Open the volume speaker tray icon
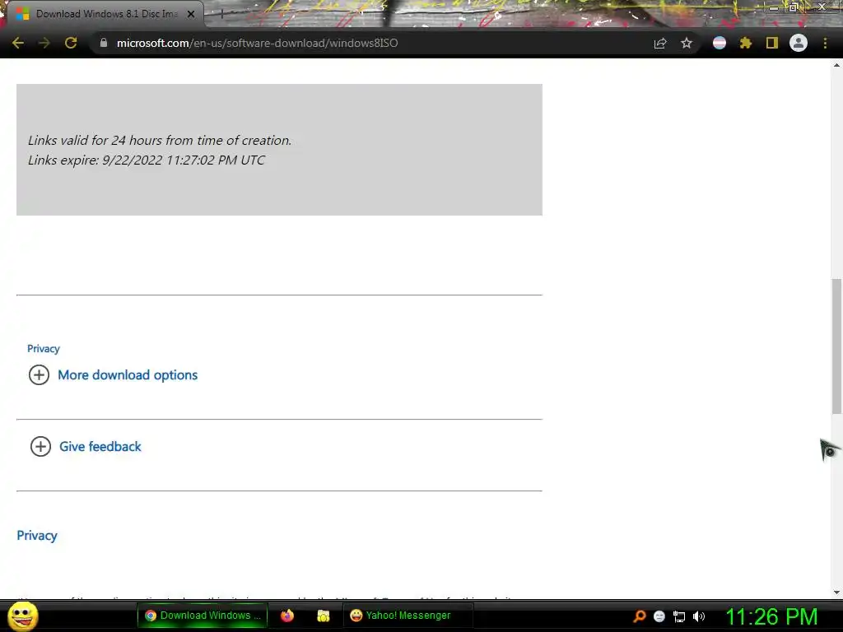This screenshot has width=843, height=632. [698, 616]
